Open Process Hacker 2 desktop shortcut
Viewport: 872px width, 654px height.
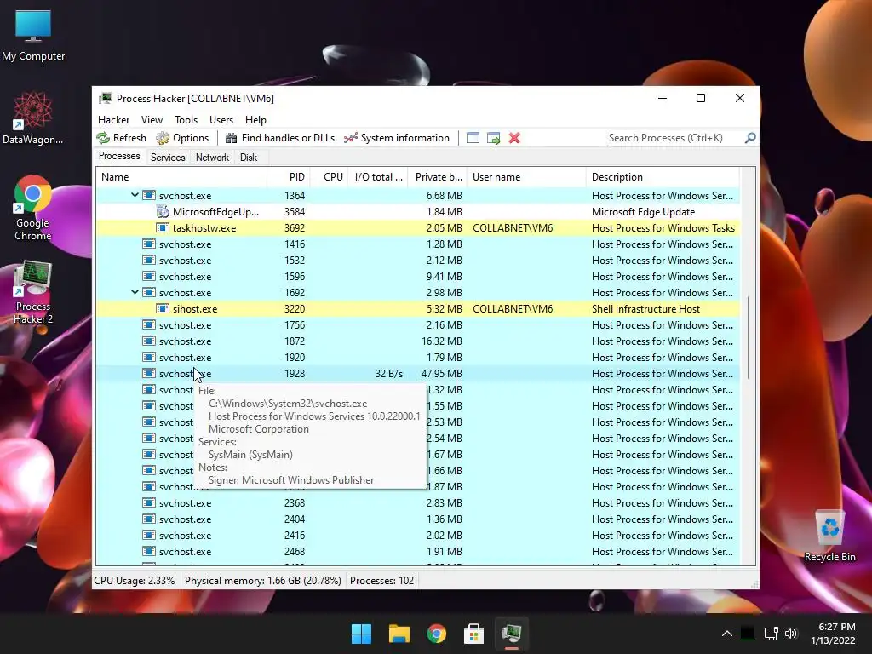[x=33, y=293]
